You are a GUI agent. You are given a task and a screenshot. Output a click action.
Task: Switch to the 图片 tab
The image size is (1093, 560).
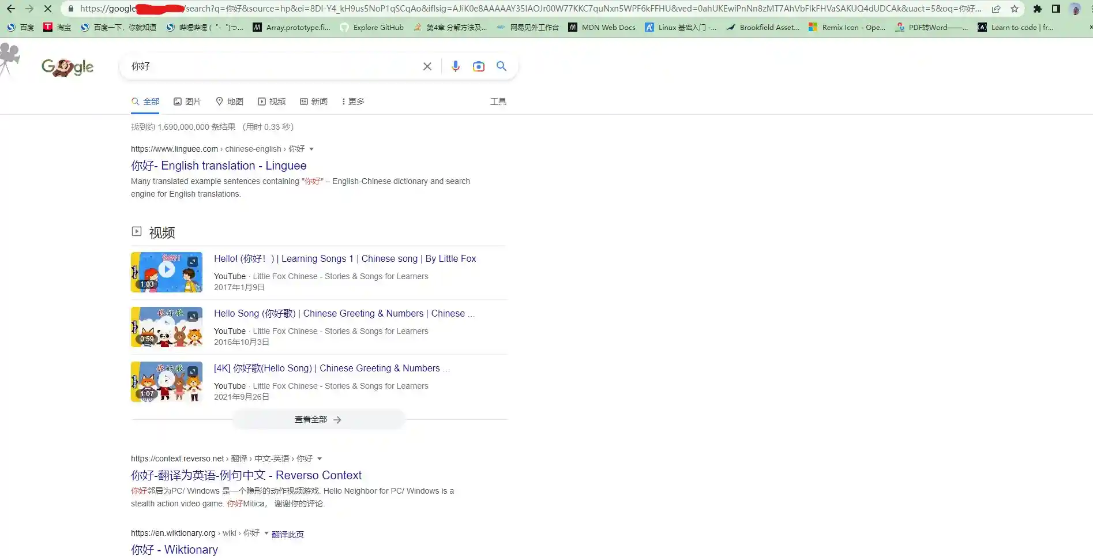pyautogui.click(x=187, y=102)
